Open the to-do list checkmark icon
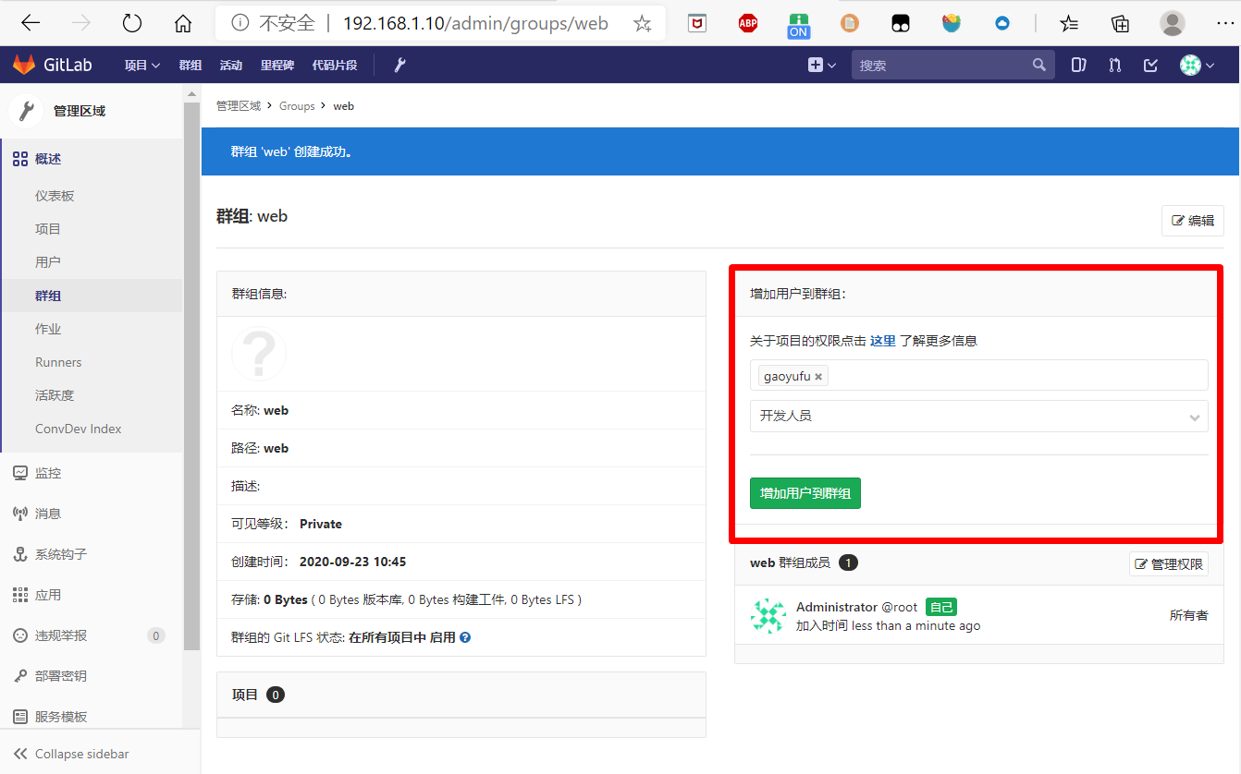Image resolution: width=1241 pixels, height=774 pixels. click(x=1151, y=65)
